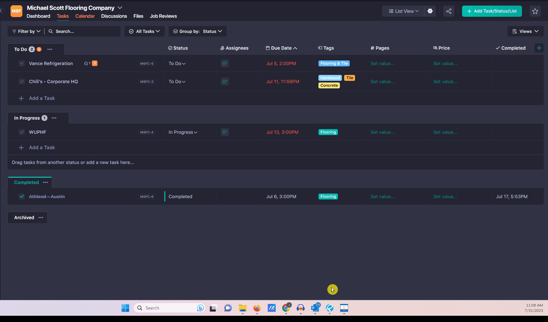Assign a user to Chili's - Corporate HQ
This screenshot has height=322, width=548.
[225, 81]
